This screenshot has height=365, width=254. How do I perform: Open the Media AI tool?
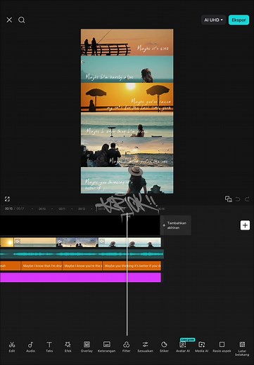coord(201,347)
